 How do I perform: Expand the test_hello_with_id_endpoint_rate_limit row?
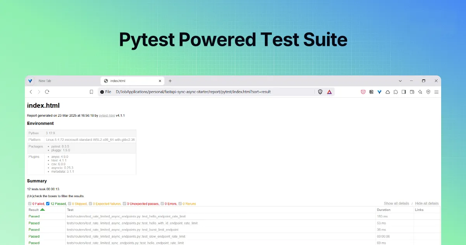tap(233, 223)
